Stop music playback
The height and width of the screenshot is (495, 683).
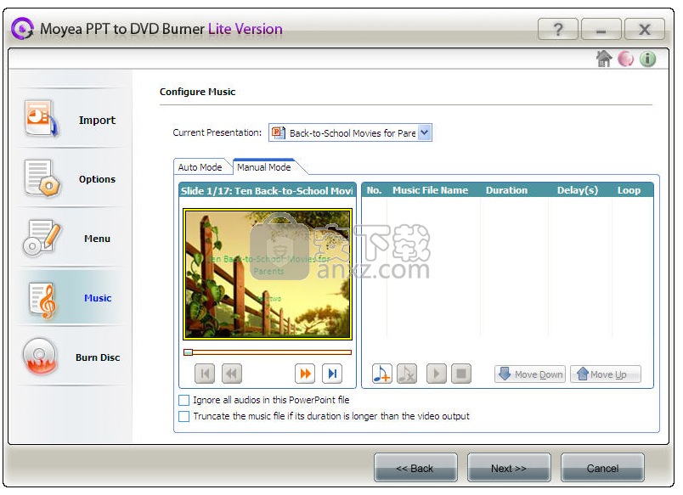461,374
